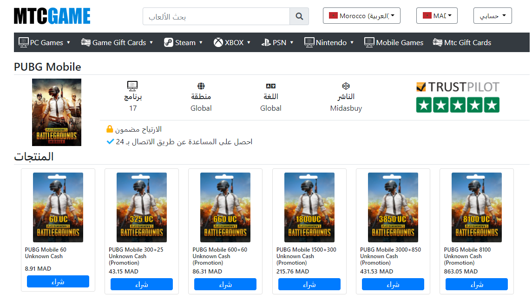Click the منطقة globe icon

point(201,86)
